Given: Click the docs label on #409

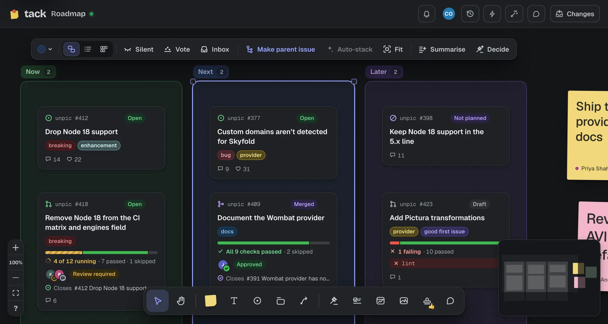Looking at the screenshot, I should (227, 231).
